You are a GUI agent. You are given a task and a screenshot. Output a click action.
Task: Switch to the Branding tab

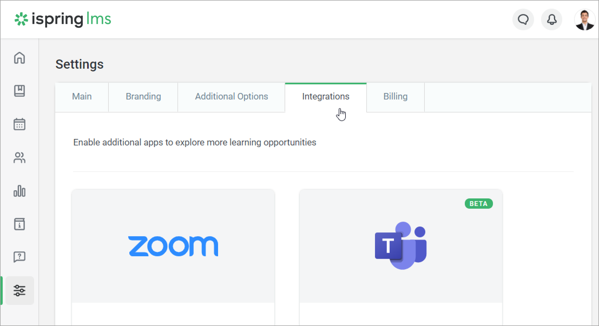tap(143, 97)
